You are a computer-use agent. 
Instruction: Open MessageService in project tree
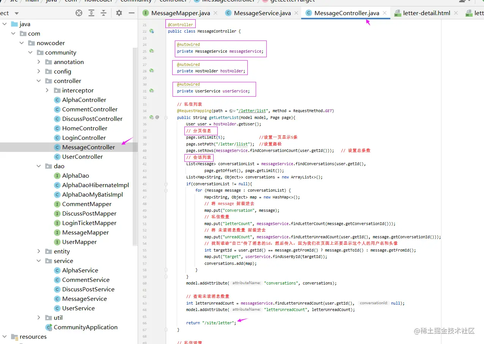point(85,299)
